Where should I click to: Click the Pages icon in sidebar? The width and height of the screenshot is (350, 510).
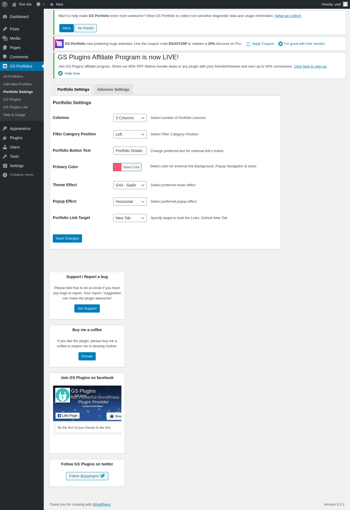[5, 48]
